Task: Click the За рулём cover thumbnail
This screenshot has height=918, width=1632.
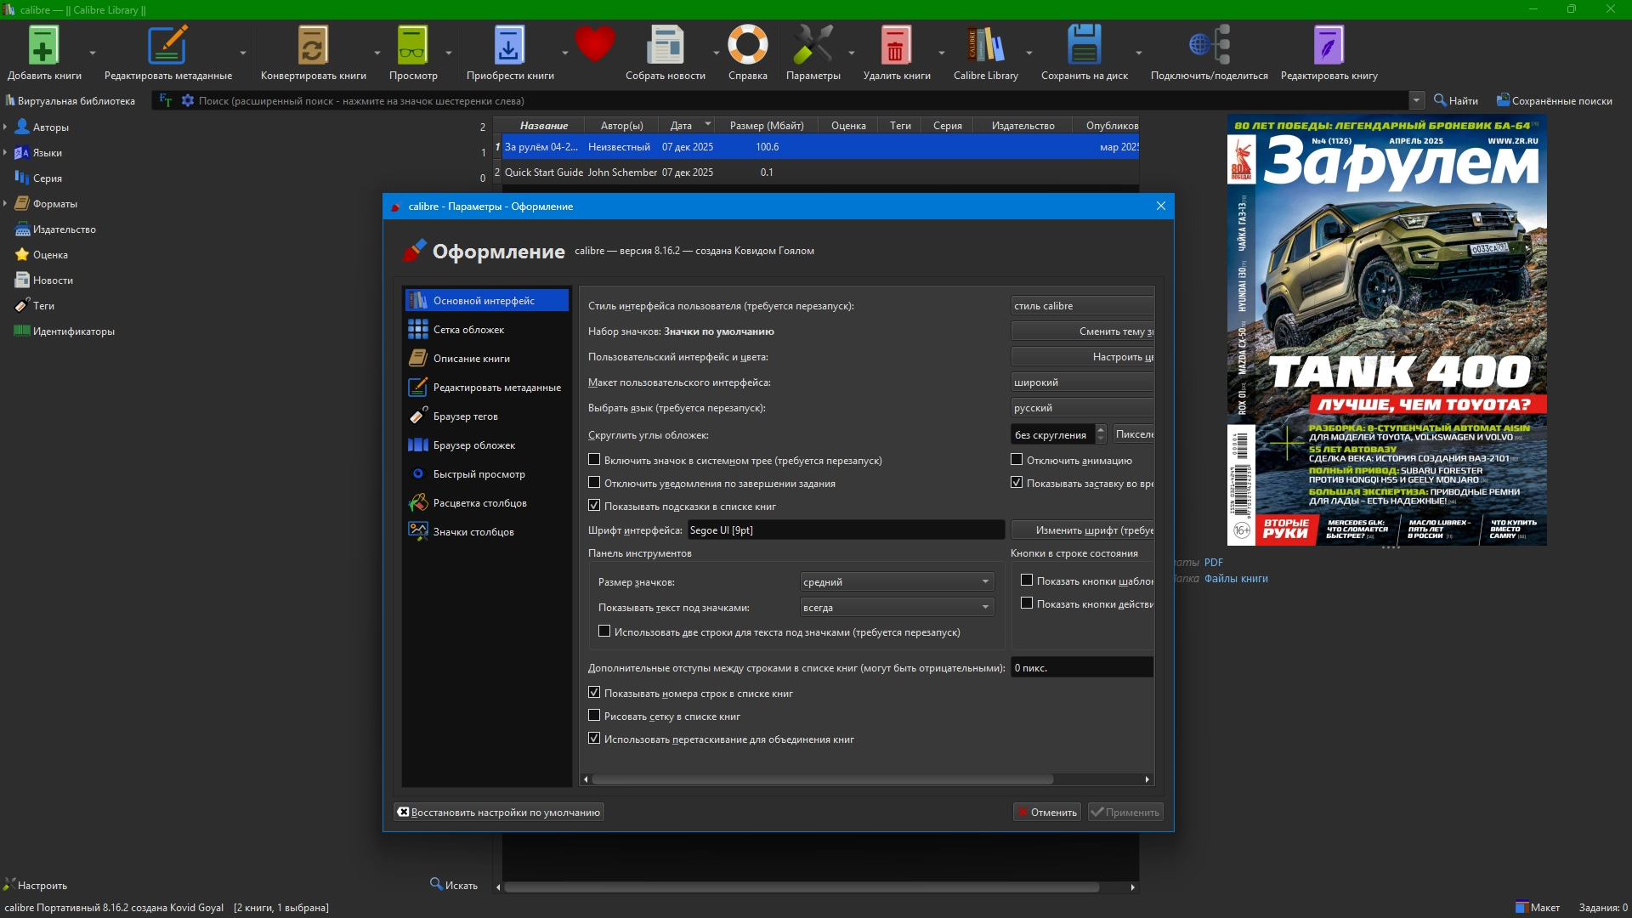Action: pos(1386,331)
